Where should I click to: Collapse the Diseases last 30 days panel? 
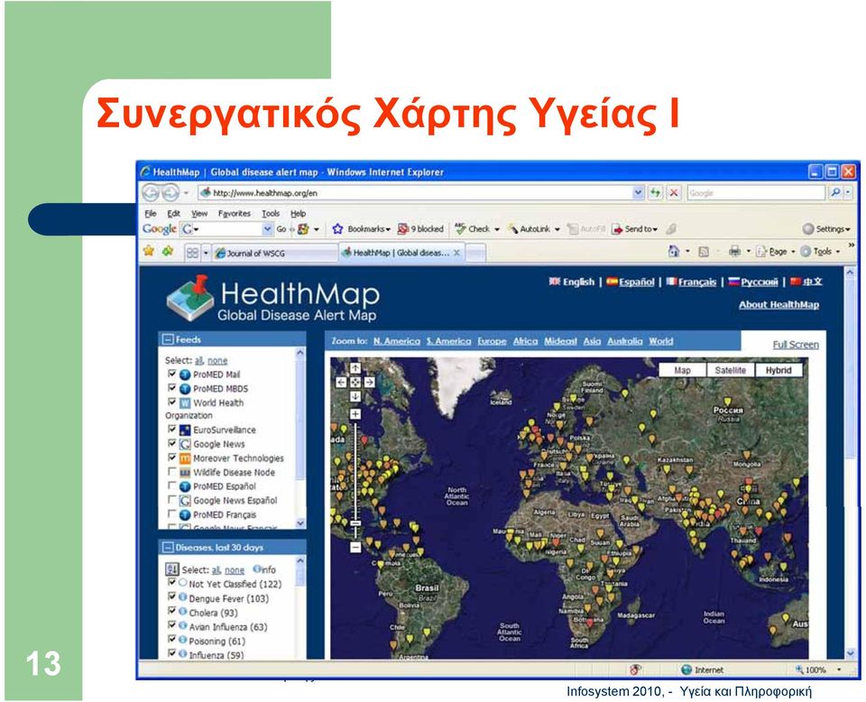[168, 548]
